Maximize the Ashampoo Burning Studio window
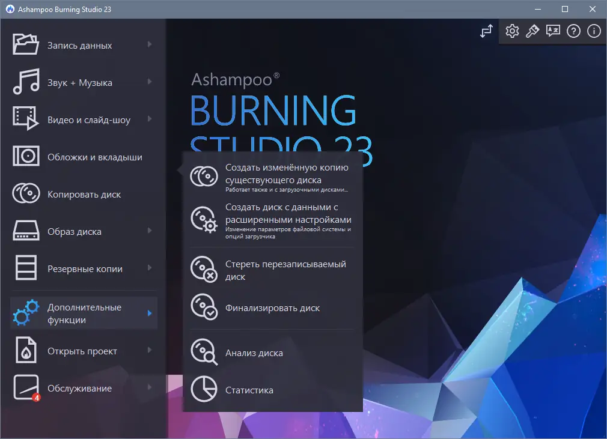The image size is (607, 439). (x=565, y=9)
